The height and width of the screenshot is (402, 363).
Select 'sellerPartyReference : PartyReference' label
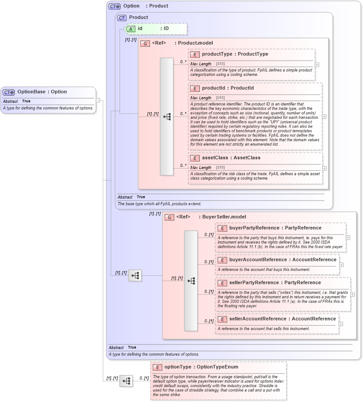pyautogui.click(x=275, y=282)
